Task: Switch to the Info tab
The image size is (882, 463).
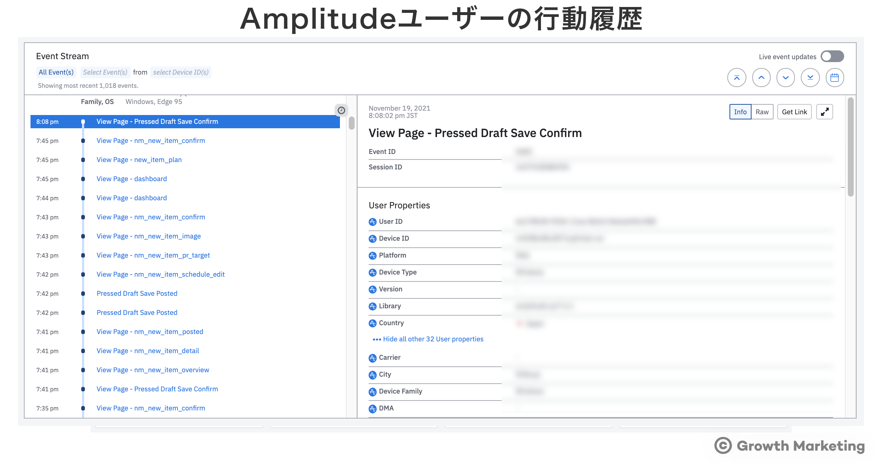Action: pyautogui.click(x=740, y=112)
